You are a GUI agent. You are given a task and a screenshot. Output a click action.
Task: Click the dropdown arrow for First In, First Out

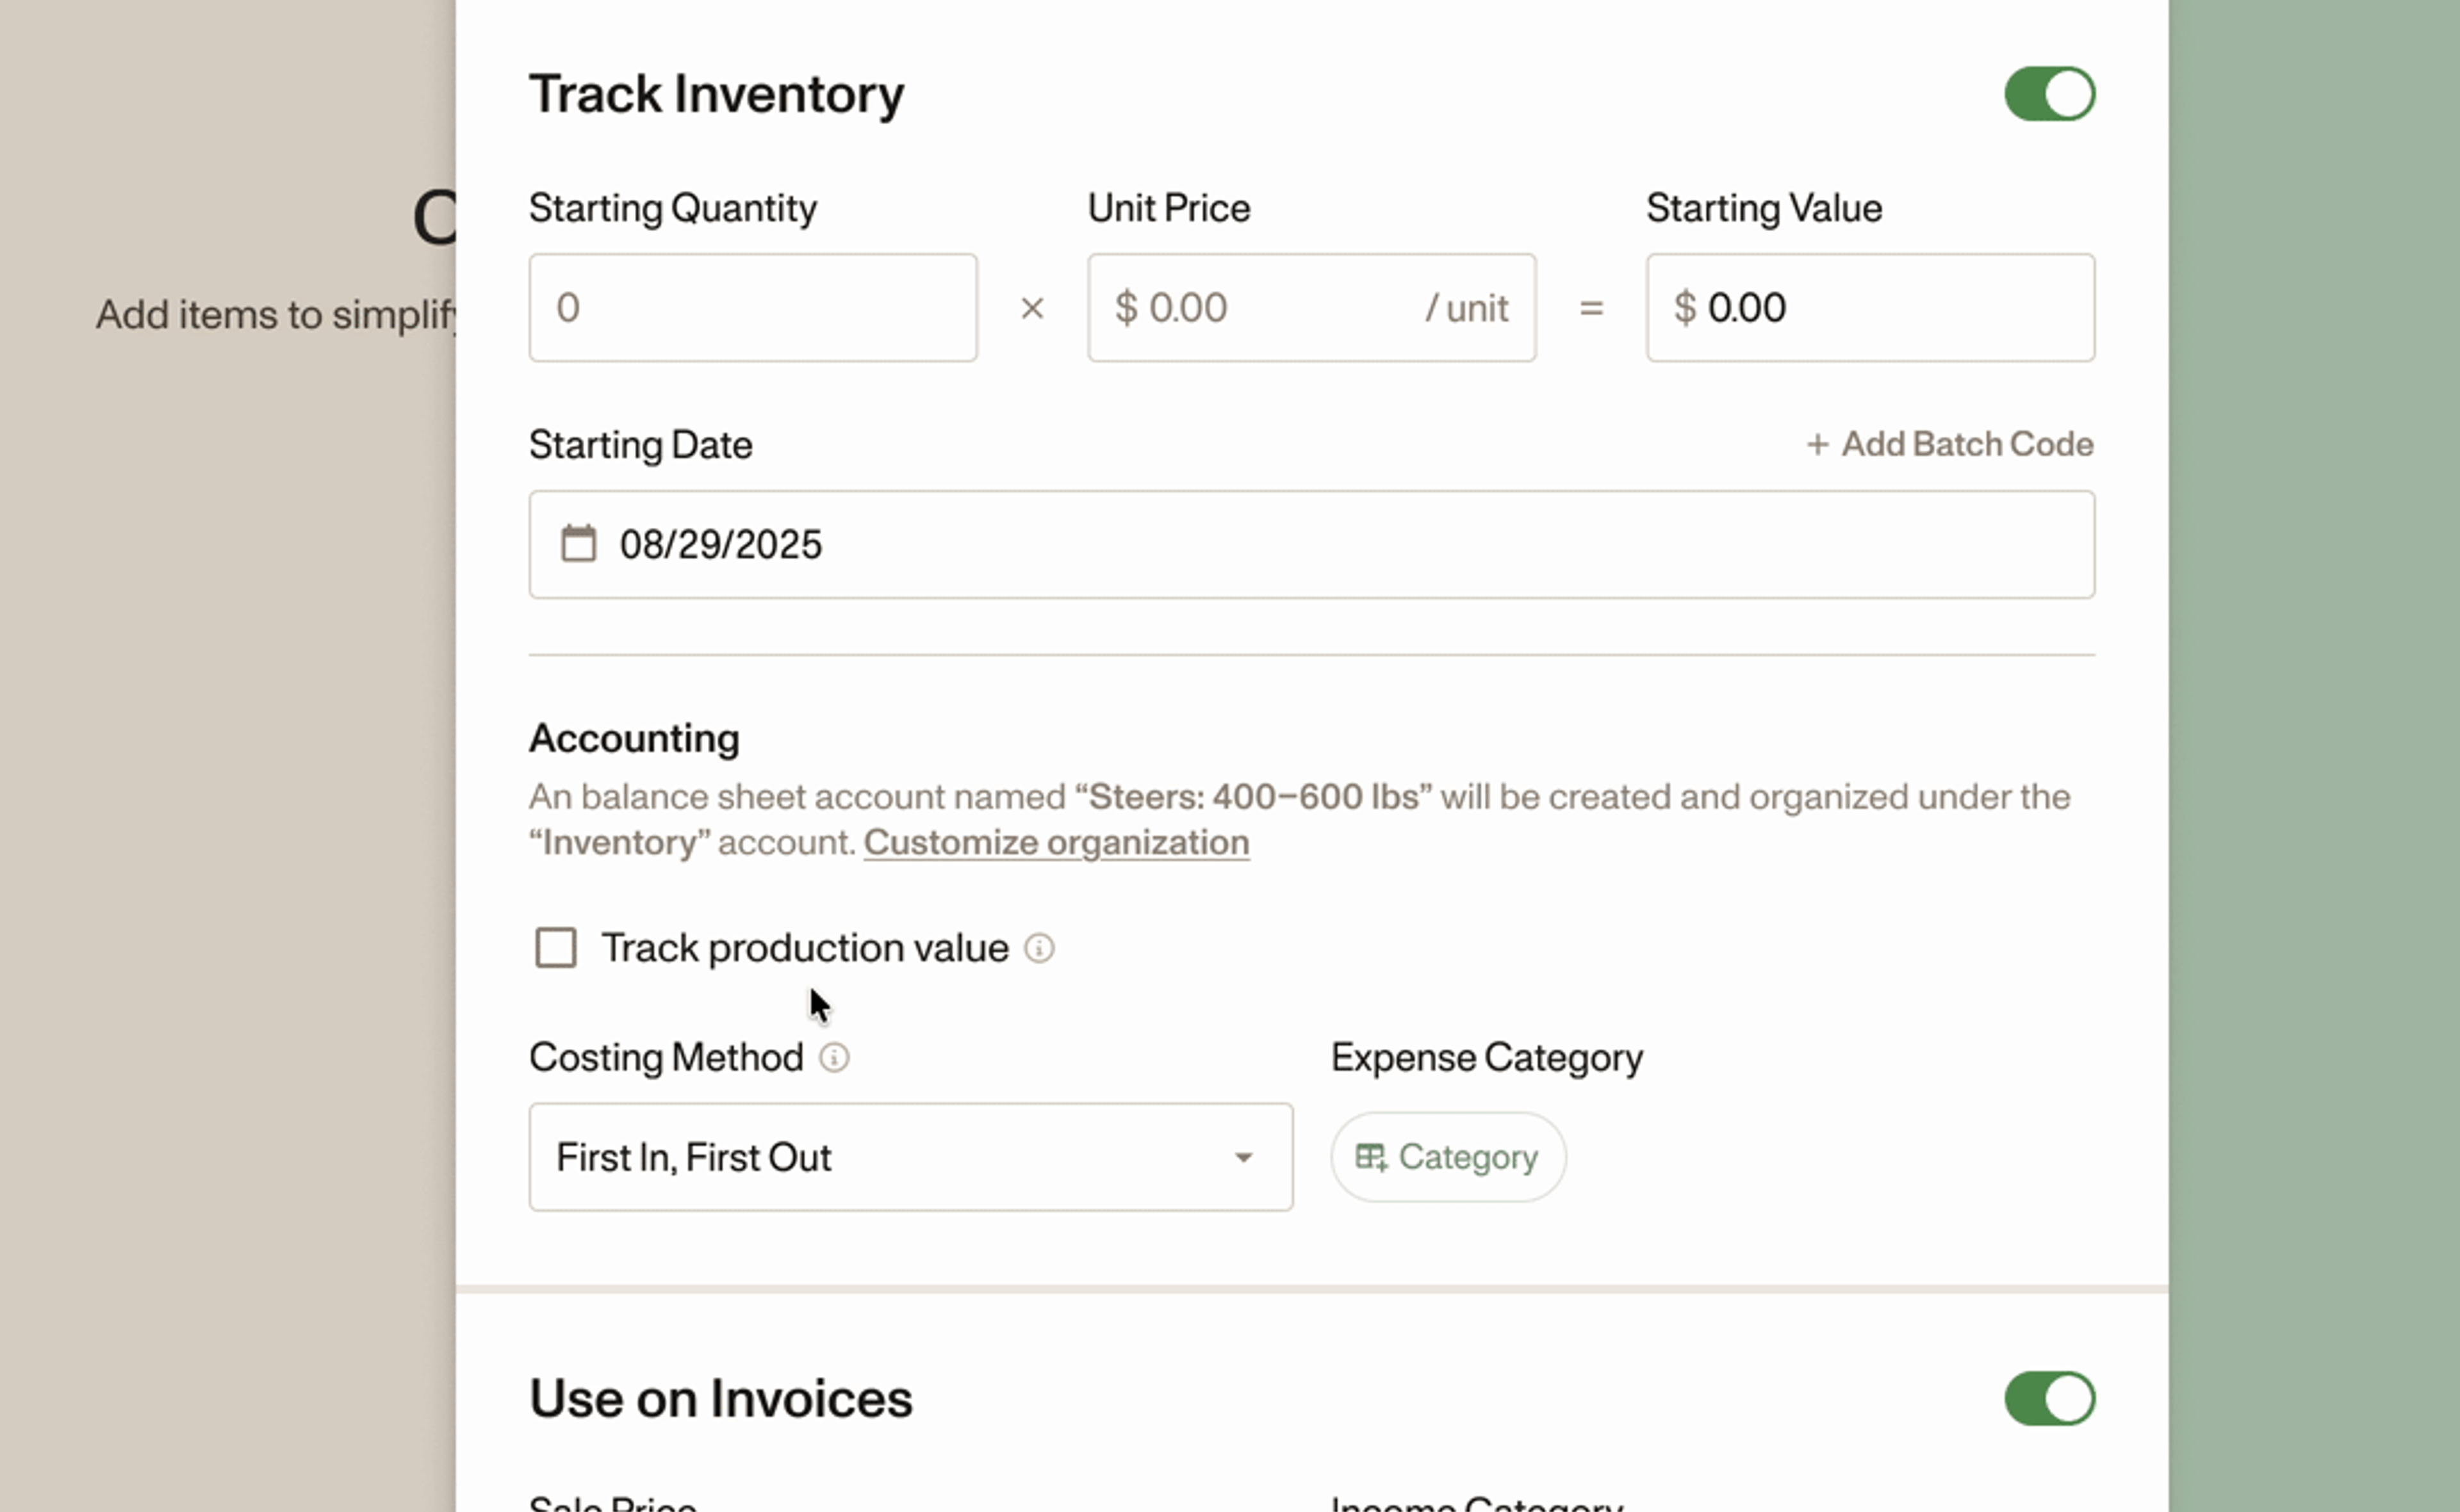click(x=1243, y=1158)
